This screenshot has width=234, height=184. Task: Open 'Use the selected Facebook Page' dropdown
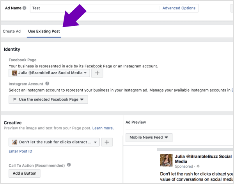click(48, 99)
